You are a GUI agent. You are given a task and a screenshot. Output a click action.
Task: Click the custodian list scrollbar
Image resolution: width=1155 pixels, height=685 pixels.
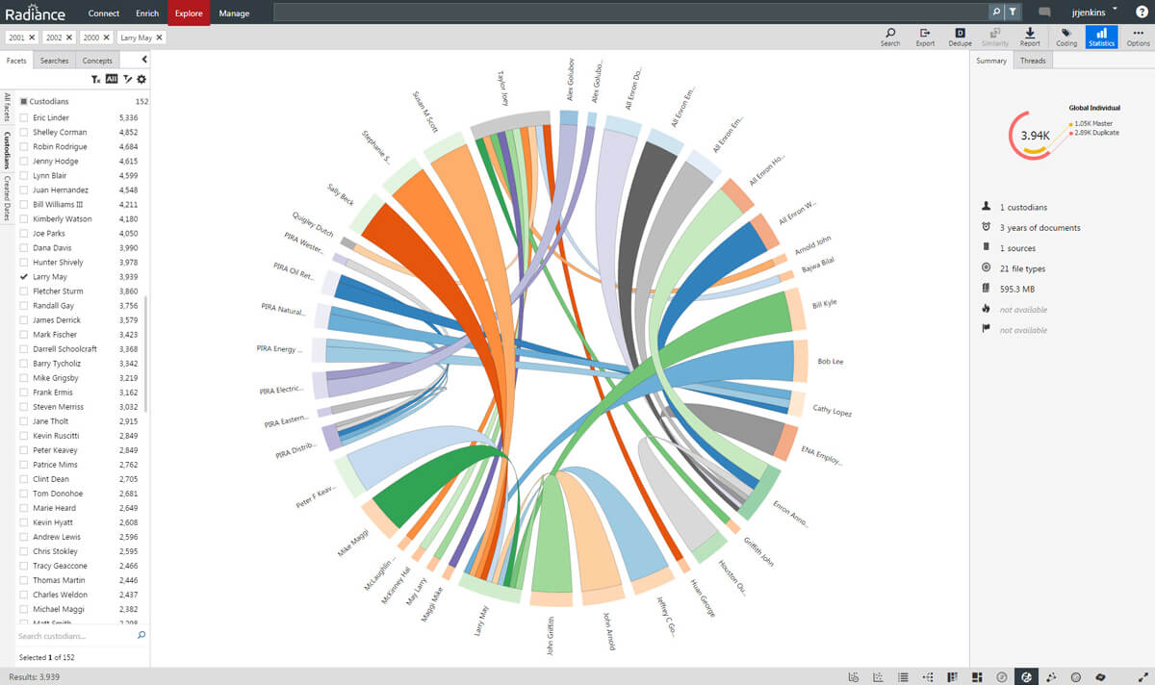[x=147, y=354]
